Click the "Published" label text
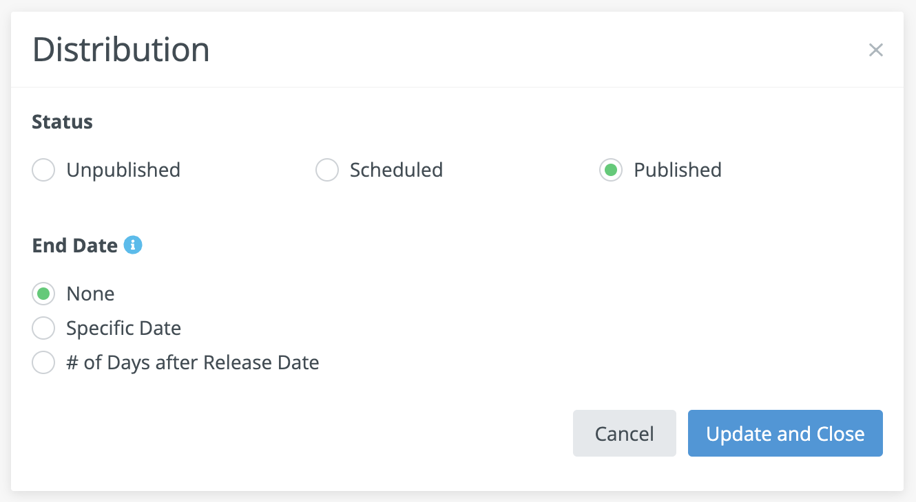 click(678, 170)
